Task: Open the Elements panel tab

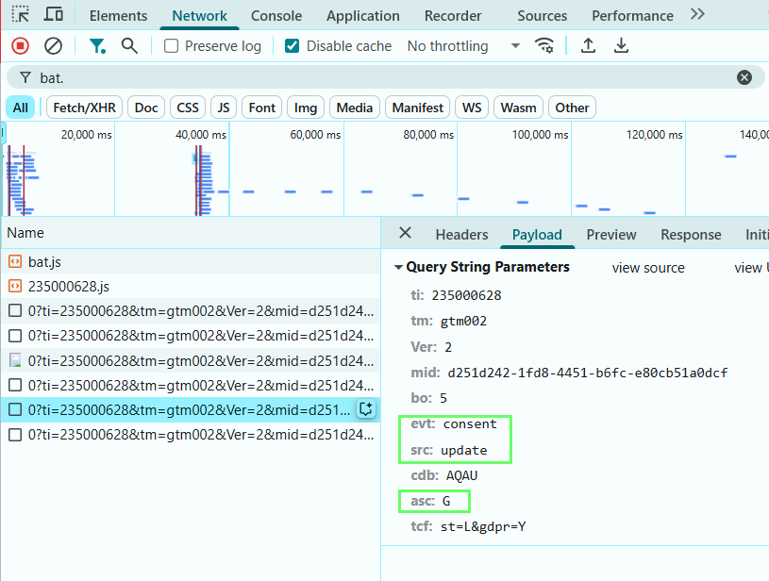Action: (x=118, y=16)
